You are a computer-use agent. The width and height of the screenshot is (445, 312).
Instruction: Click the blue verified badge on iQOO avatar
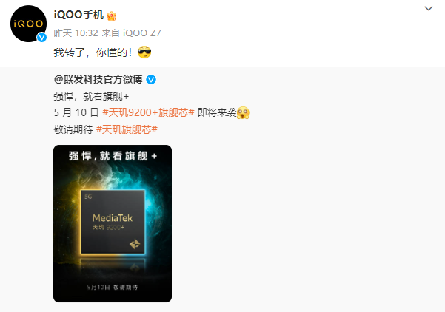[42, 38]
